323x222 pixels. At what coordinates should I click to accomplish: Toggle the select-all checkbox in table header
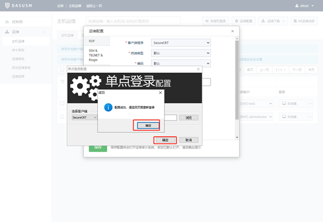(x=62, y=69)
